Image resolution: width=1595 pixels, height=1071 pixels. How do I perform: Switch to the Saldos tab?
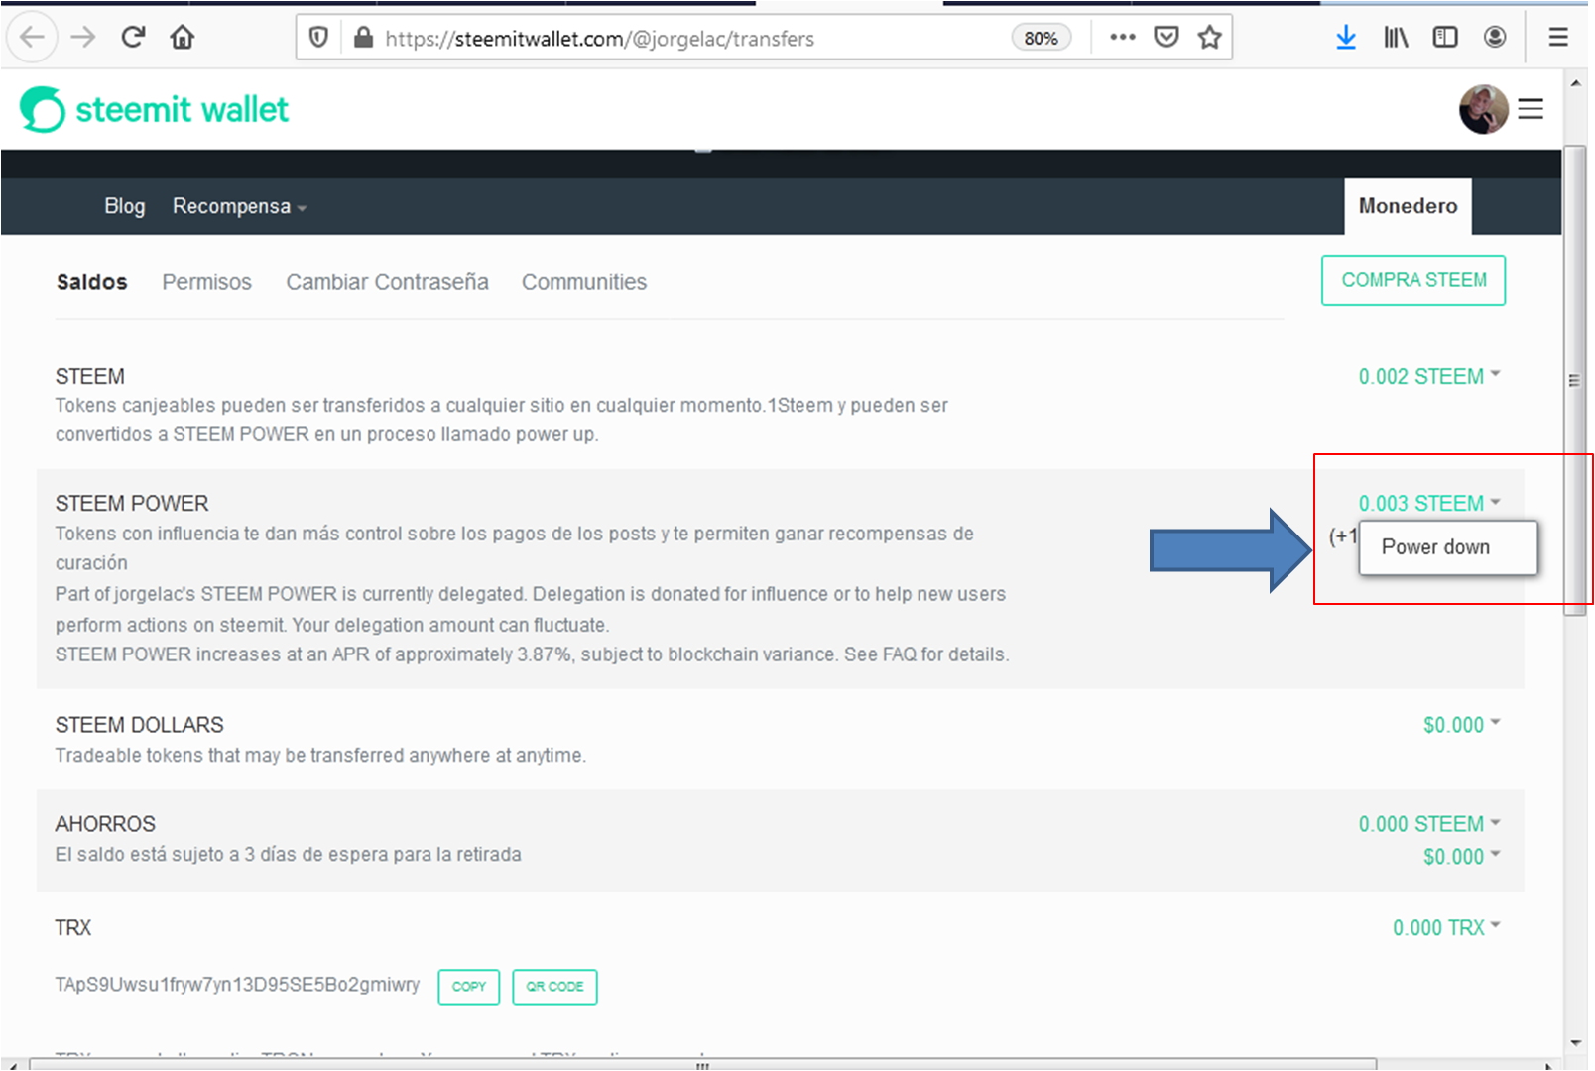pos(91,282)
